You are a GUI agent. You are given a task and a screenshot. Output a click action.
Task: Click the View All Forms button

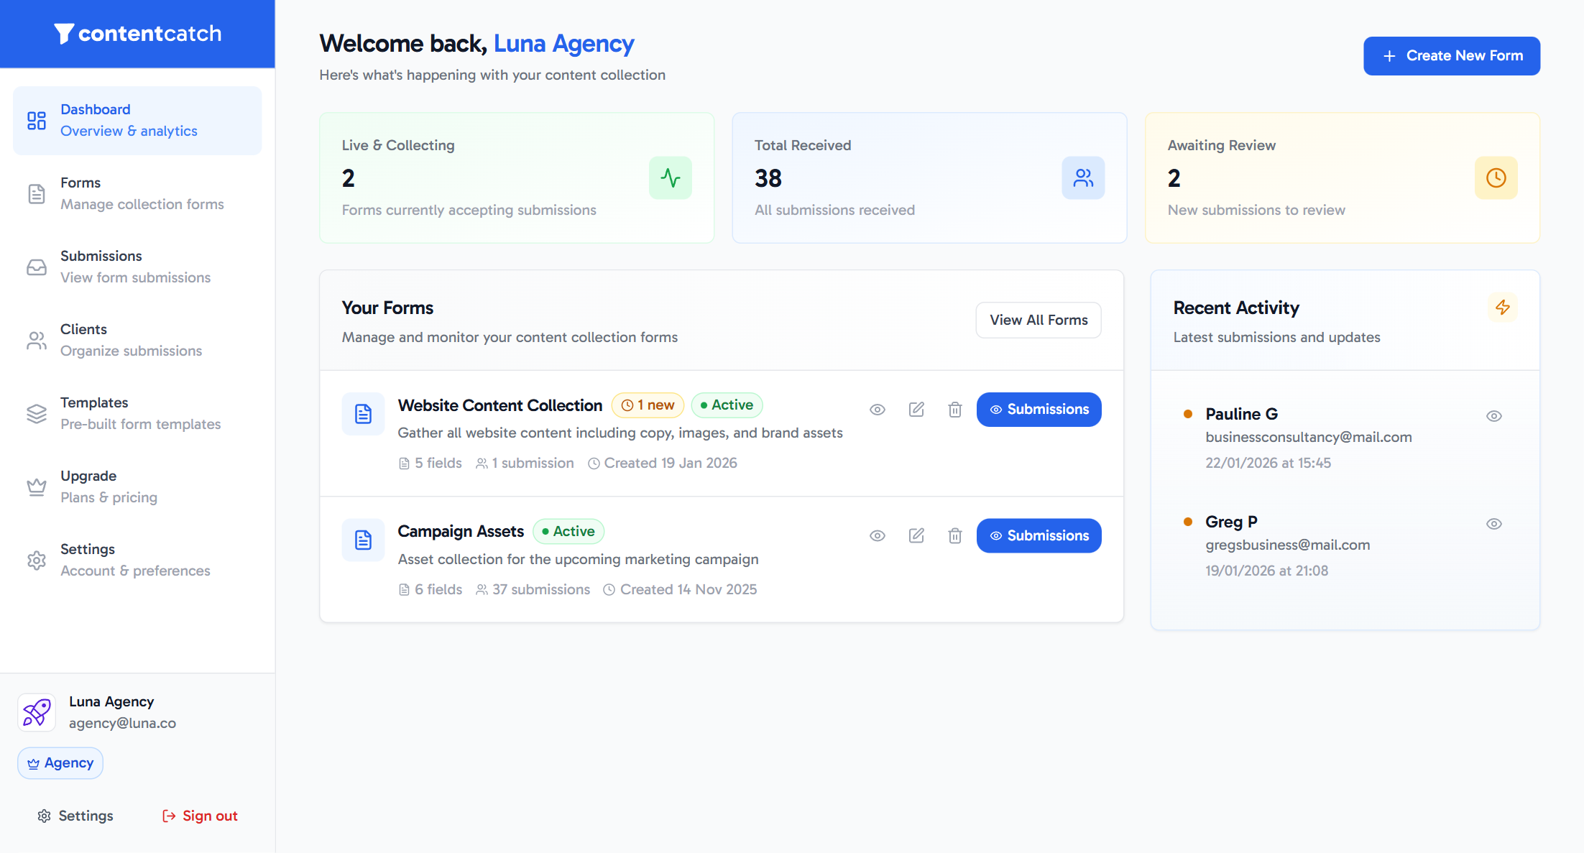tap(1038, 320)
